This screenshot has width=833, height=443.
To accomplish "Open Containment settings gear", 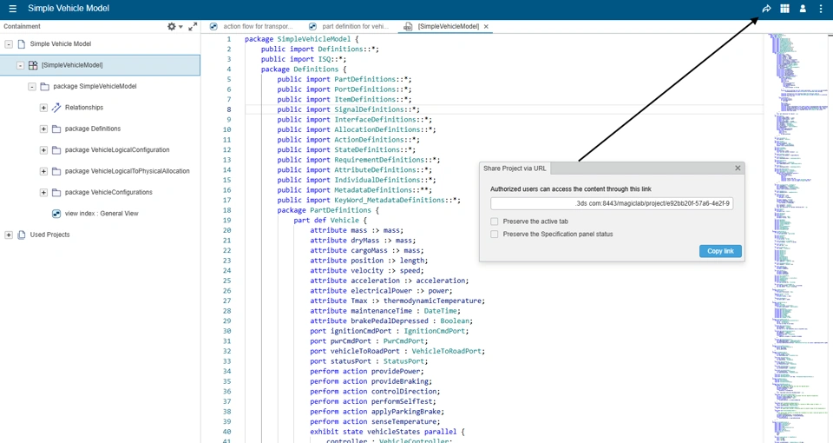I will tap(172, 26).
